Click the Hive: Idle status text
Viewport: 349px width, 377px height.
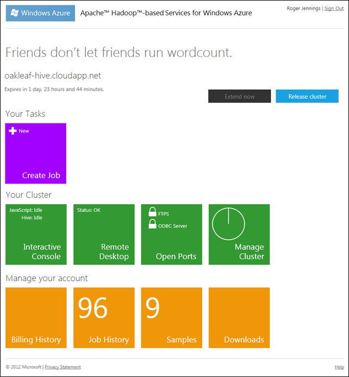[x=32, y=218]
